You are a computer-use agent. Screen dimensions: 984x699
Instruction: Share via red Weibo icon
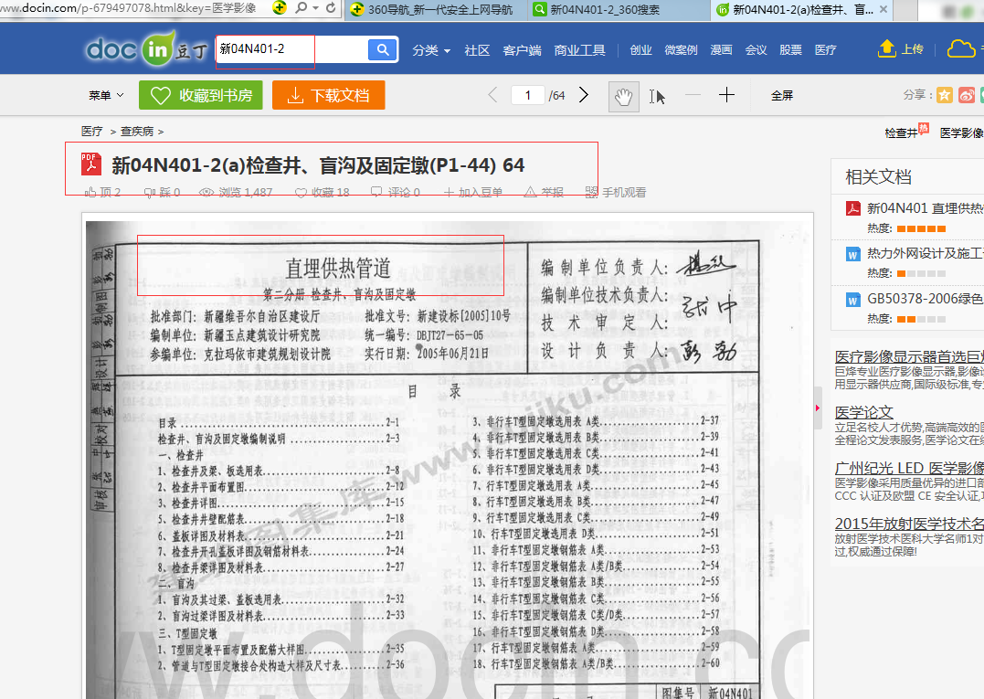(x=967, y=95)
